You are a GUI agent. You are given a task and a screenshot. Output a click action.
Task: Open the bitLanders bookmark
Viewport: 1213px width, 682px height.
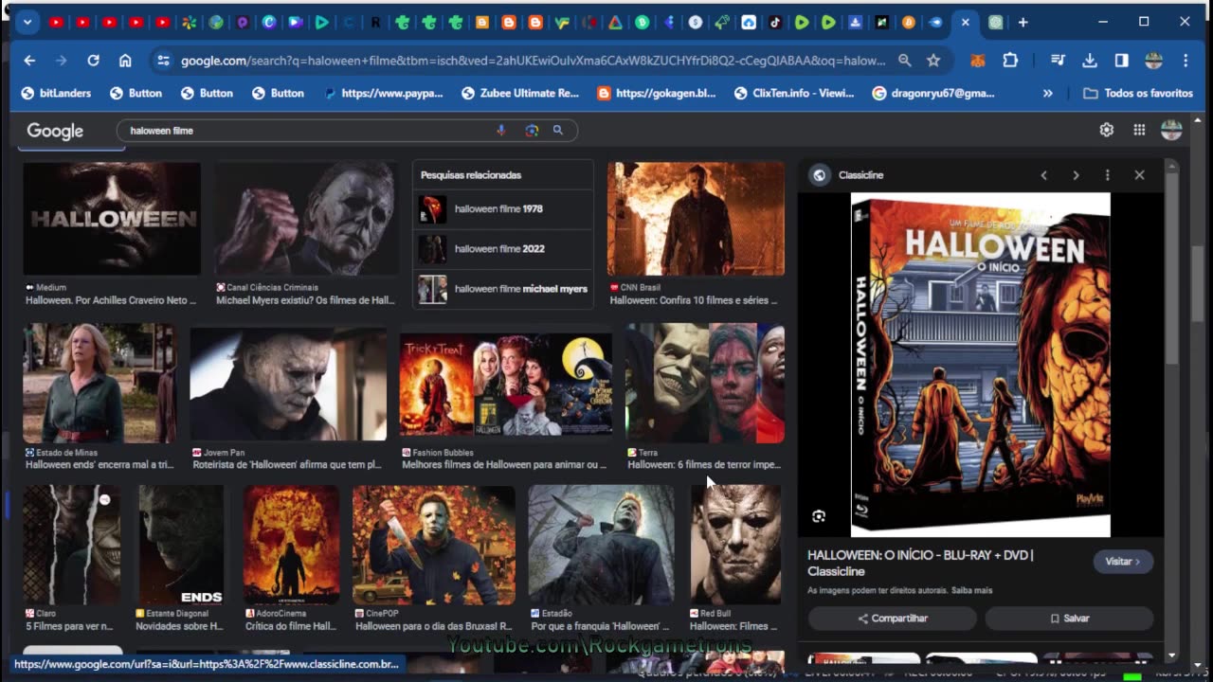pos(55,93)
